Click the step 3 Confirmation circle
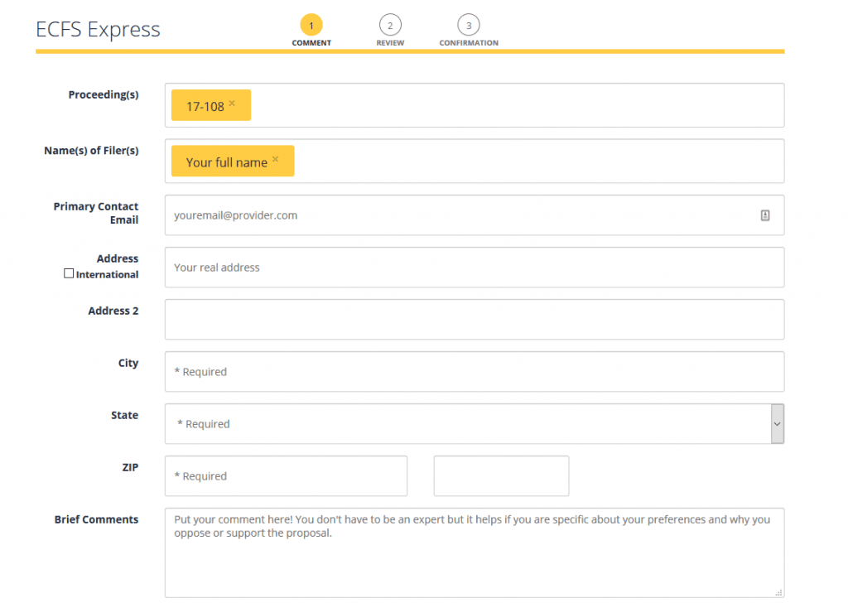This screenshot has width=848, height=603. (x=469, y=25)
